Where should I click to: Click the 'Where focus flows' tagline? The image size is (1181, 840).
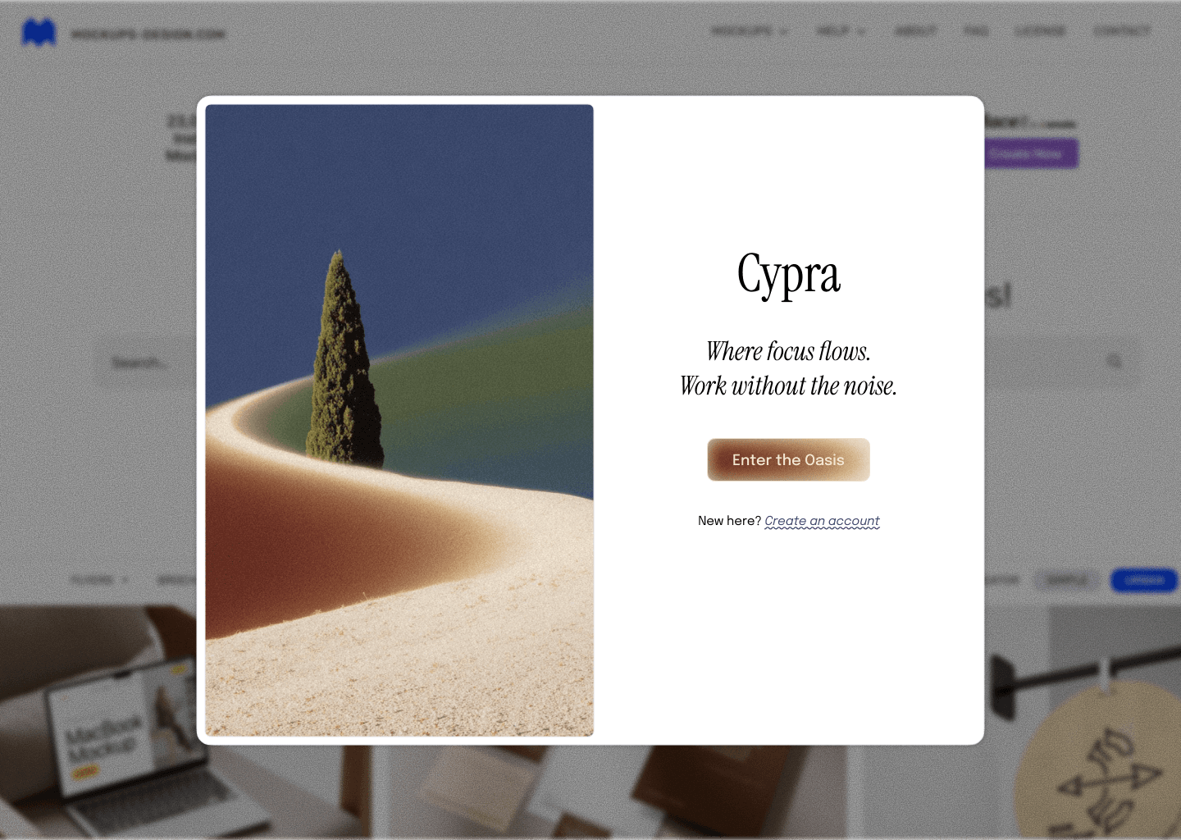click(788, 368)
